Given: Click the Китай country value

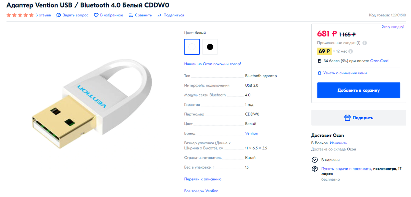Looking at the screenshot, I should click(250, 158).
